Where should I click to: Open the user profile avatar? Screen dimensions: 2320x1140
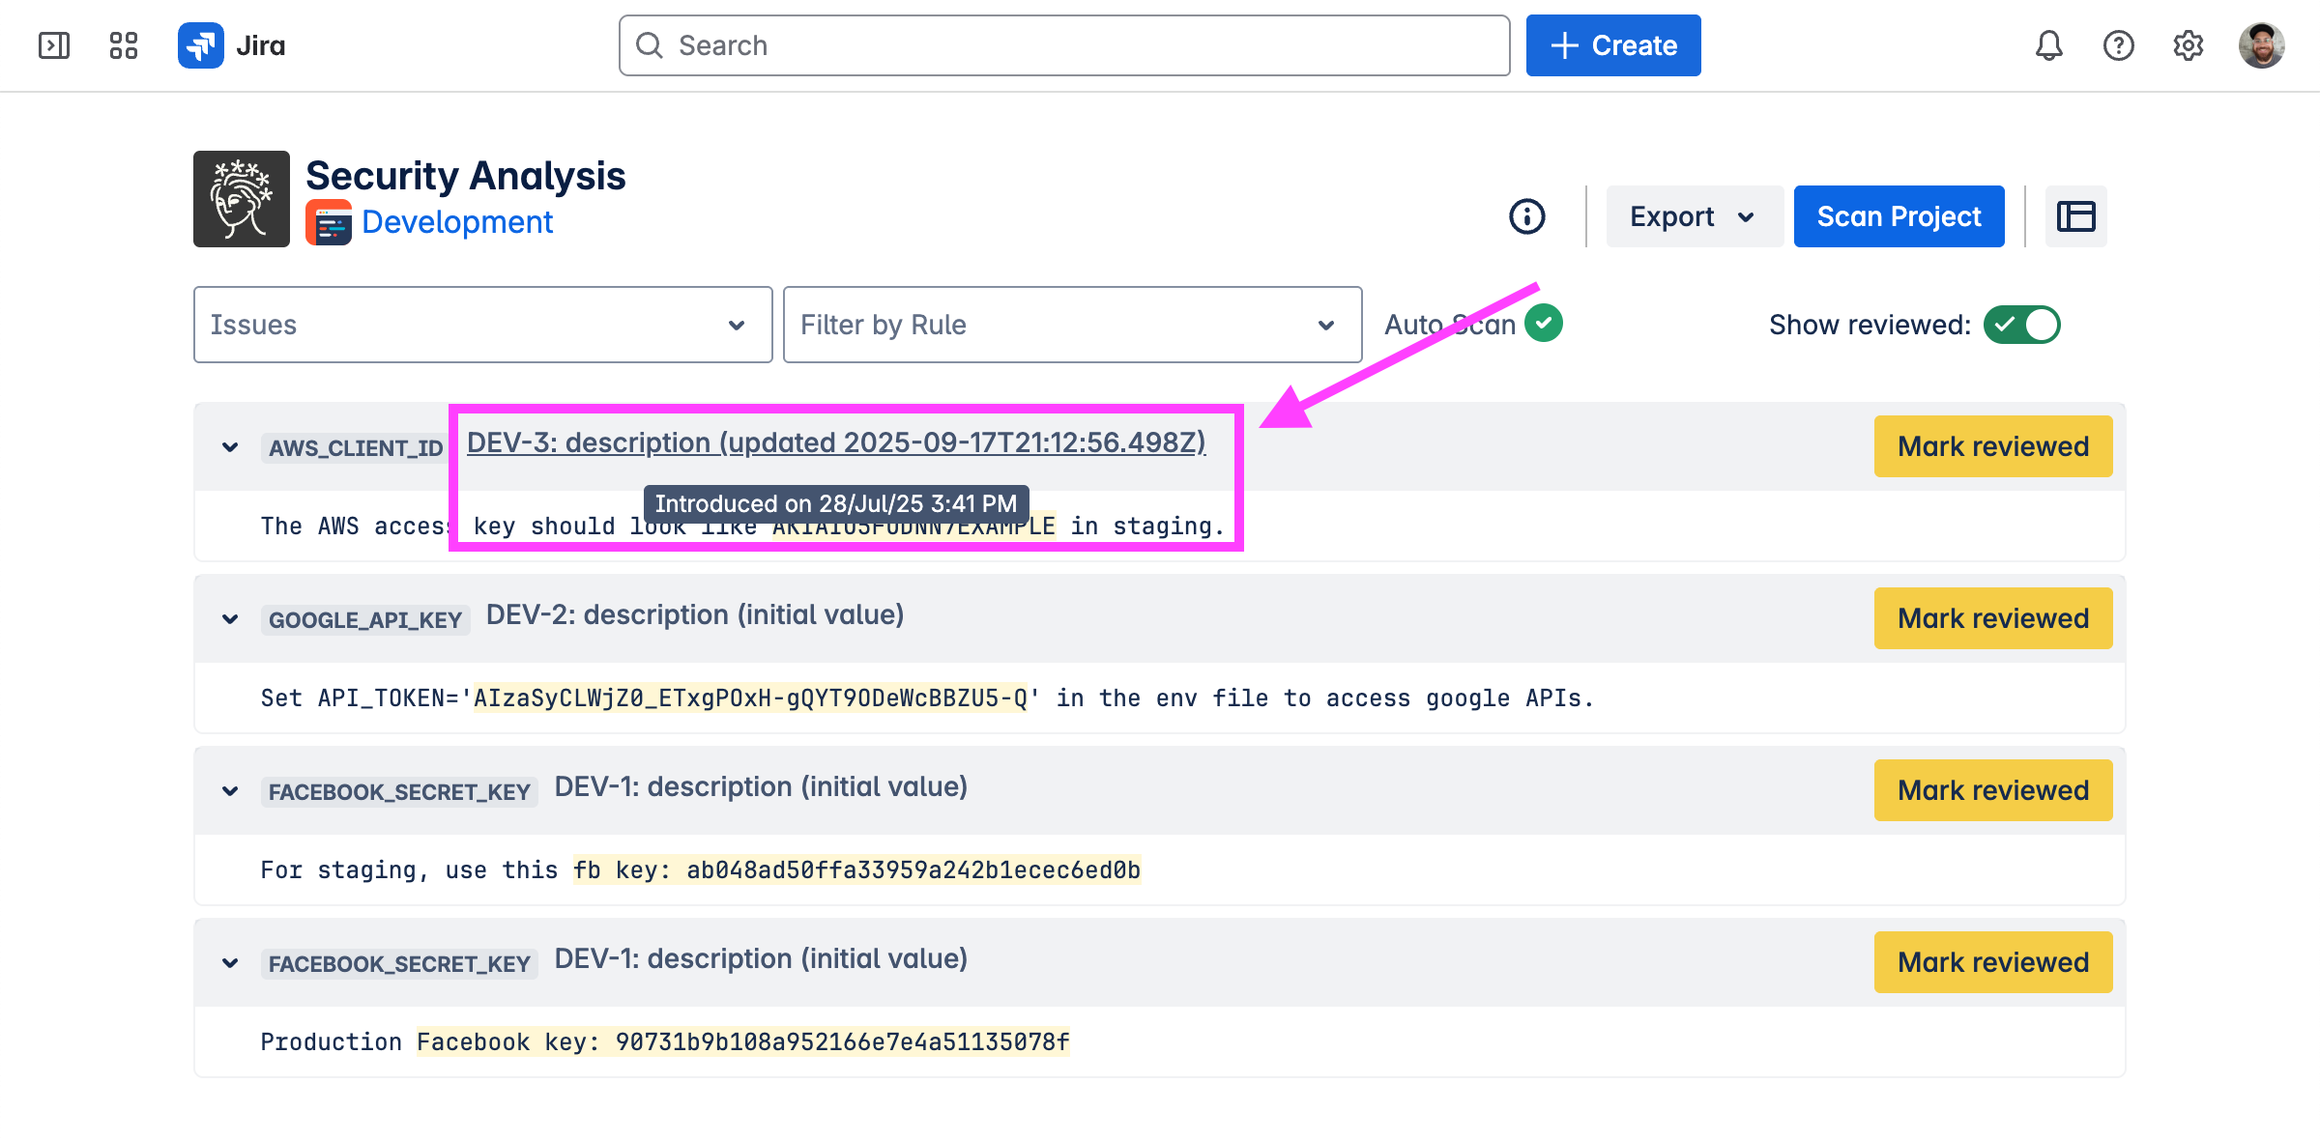point(2261,45)
